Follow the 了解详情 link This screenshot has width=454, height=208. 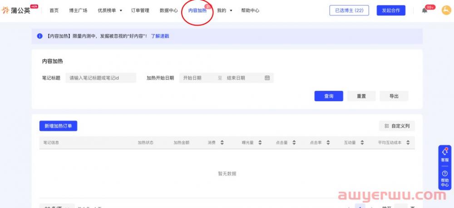[160, 36]
